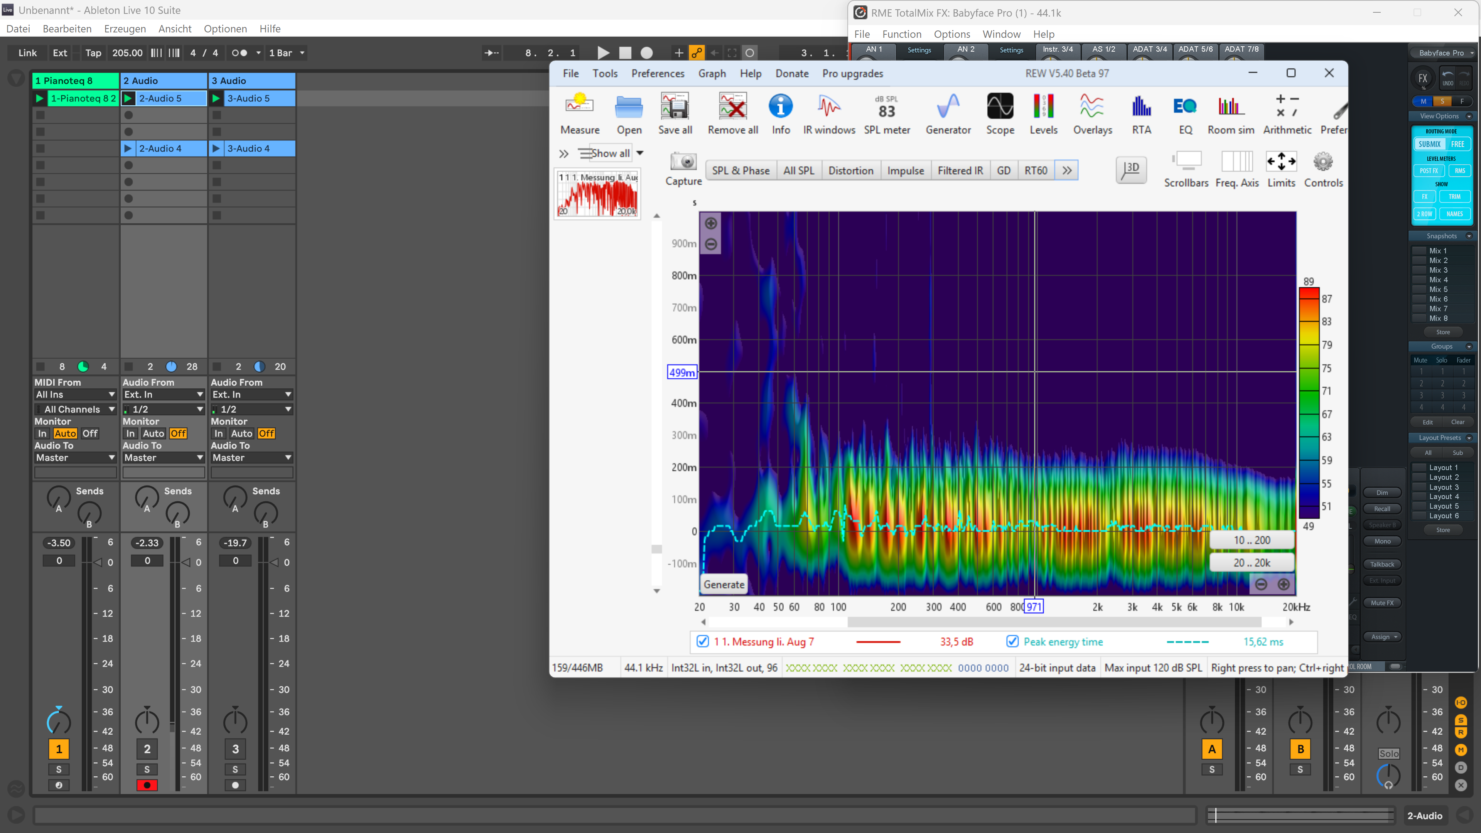Viewport: 1481px width, 833px height.
Task: Click the Measure icon in REW
Action: click(x=580, y=114)
